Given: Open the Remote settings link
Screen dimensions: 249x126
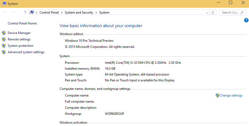Looking at the screenshot, I should [x=19, y=39].
